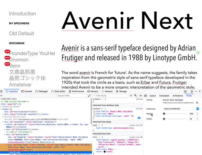Open the devtools split console layout icon

click(185, 91)
